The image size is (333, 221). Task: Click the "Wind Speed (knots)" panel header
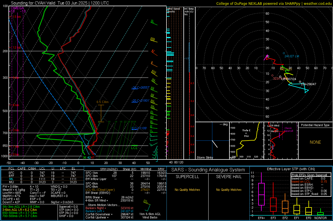(x=173, y=10)
